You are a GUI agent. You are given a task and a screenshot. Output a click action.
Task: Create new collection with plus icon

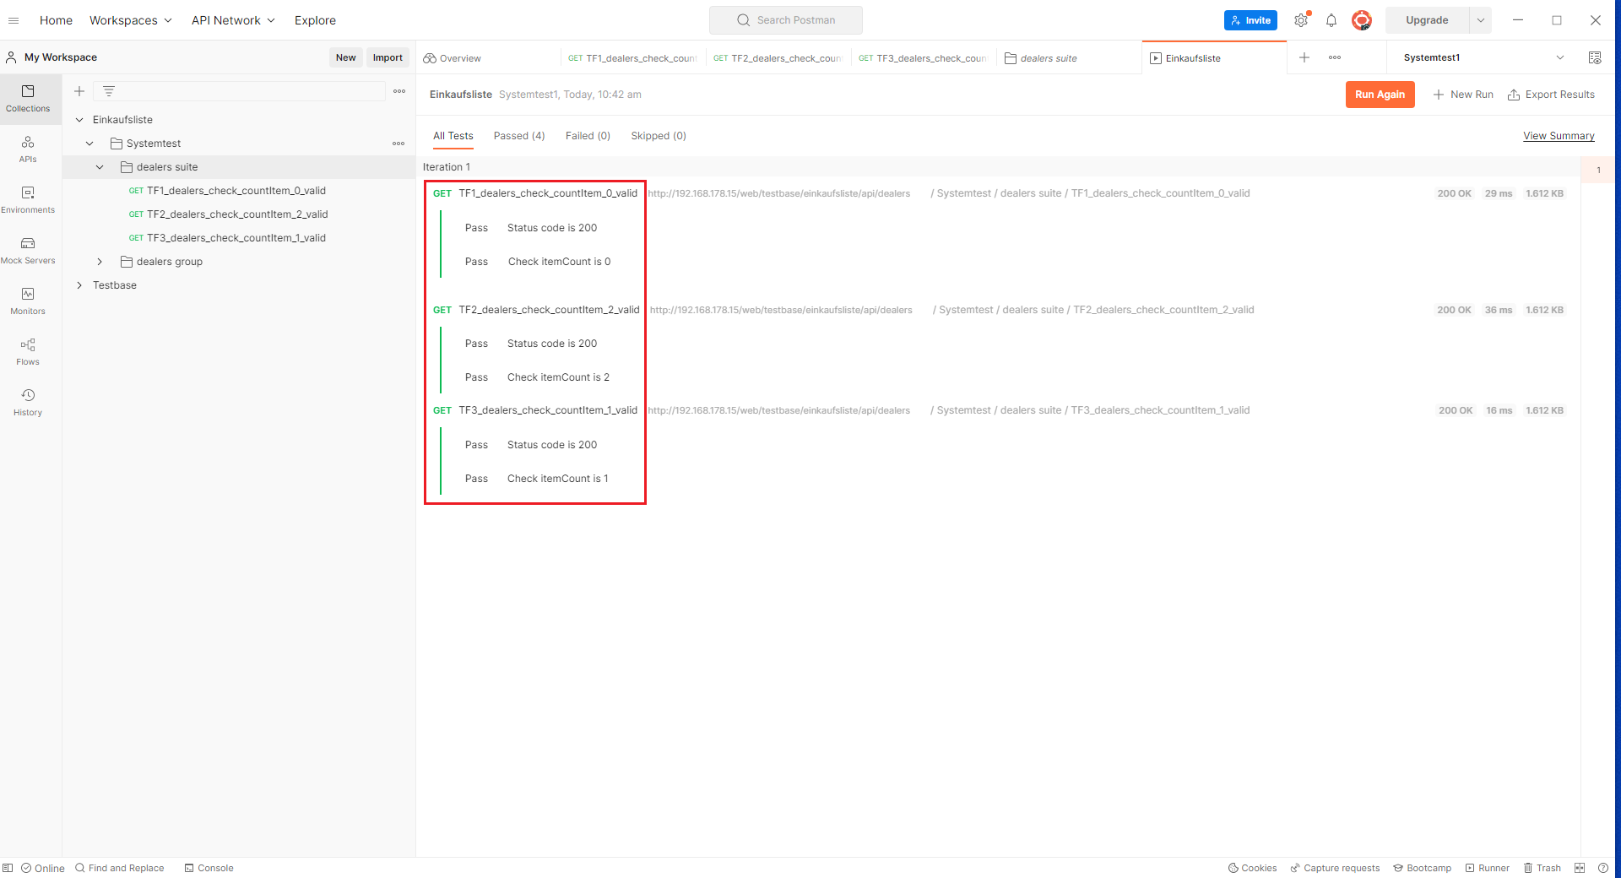tap(79, 91)
